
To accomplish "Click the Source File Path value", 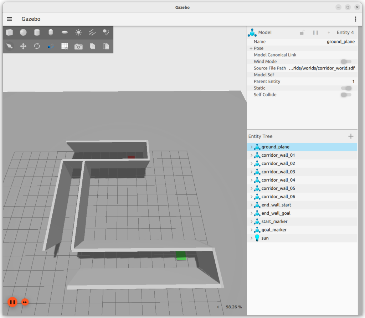I will point(322,68).
